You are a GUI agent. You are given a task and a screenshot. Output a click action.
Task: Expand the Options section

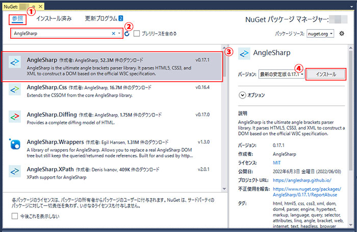242,95
